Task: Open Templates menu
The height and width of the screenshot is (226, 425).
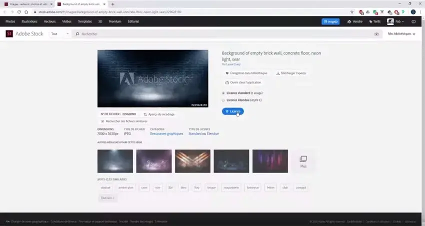Action: [85, 21]
